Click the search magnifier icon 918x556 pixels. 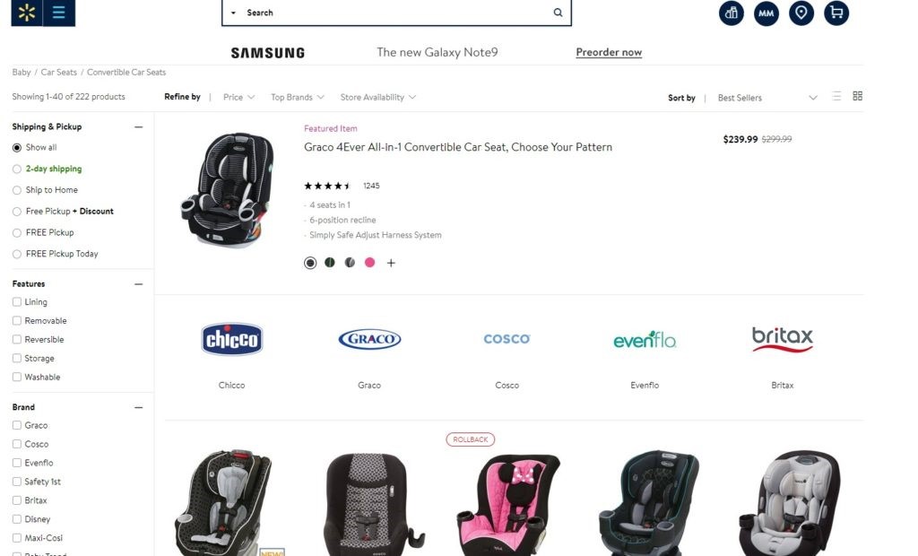(558, 13)
